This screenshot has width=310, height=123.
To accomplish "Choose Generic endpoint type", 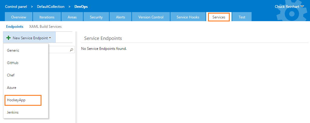I will [x=26, y=50].
